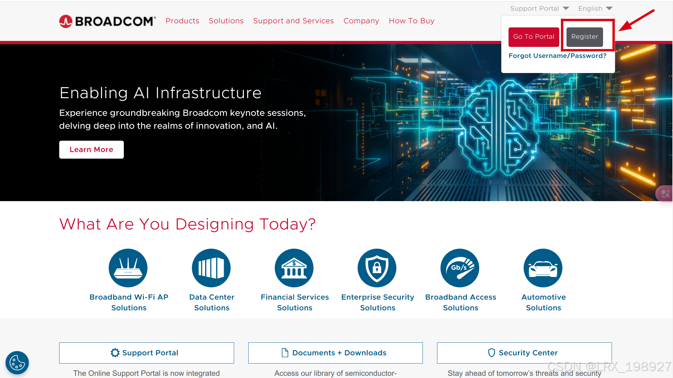
Task: Open the Products menu
Action: [182, 21]
